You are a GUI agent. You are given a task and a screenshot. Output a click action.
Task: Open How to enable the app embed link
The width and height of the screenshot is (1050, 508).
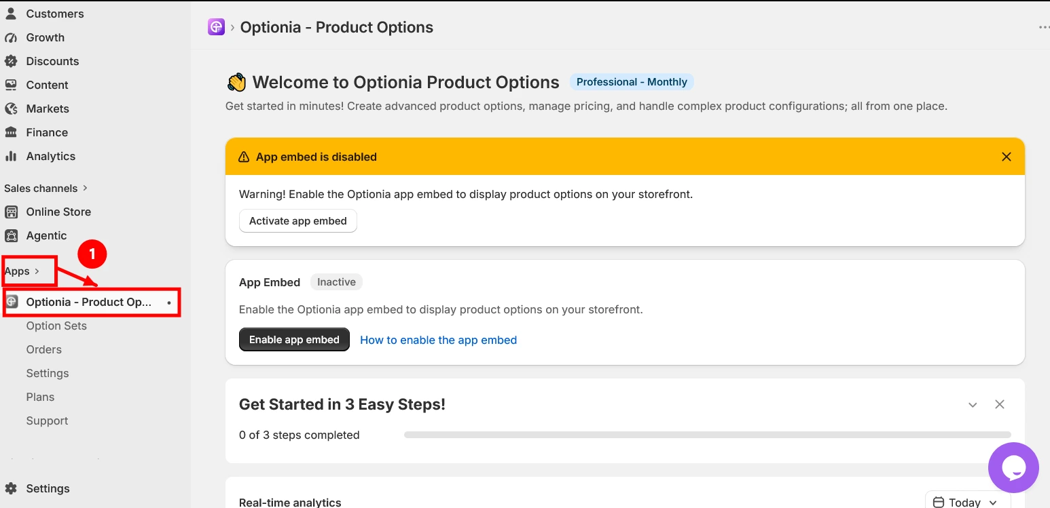438,340
